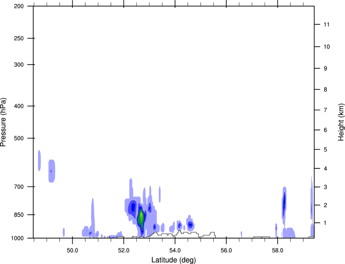Click the 3 km height label
Screen dimensions: 345x264
326,187
